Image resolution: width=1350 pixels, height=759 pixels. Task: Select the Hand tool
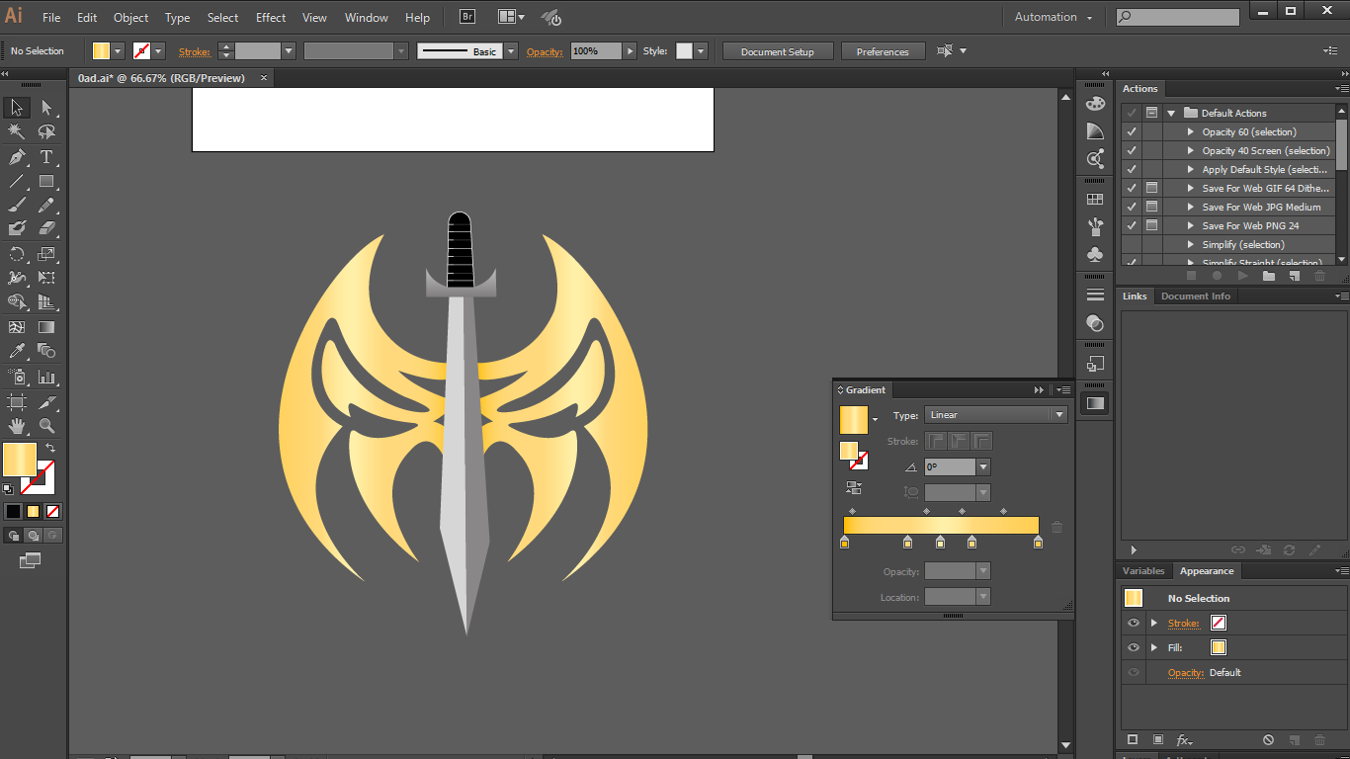[17, 426]
